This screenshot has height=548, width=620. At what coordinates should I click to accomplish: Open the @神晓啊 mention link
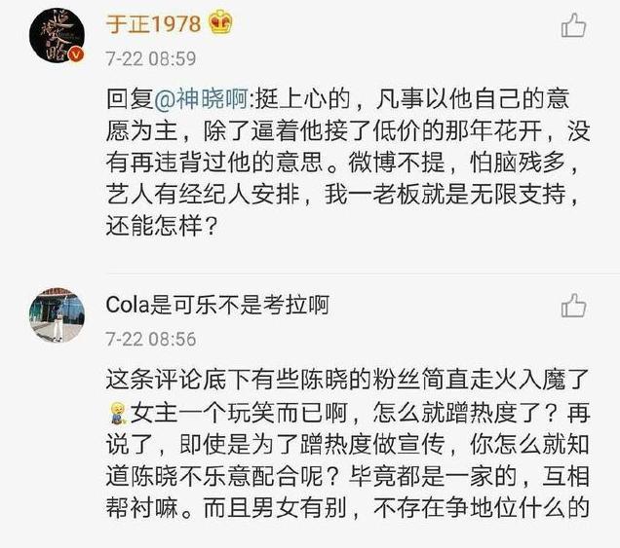pos(201,98)
